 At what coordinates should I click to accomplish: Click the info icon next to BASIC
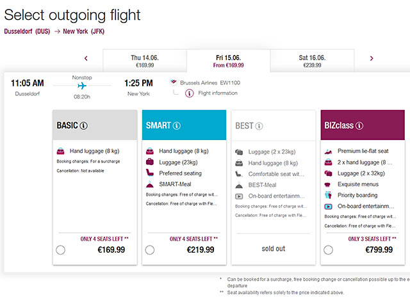(x=83, y=126)
